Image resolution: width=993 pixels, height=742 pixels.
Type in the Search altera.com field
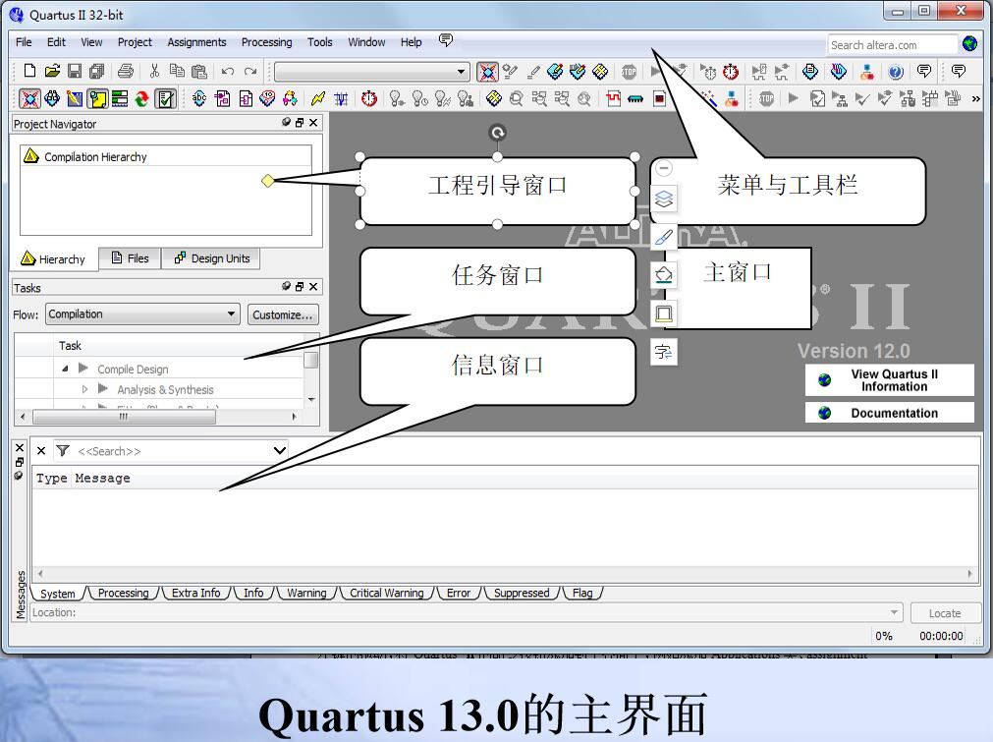(x=889, y=44)
